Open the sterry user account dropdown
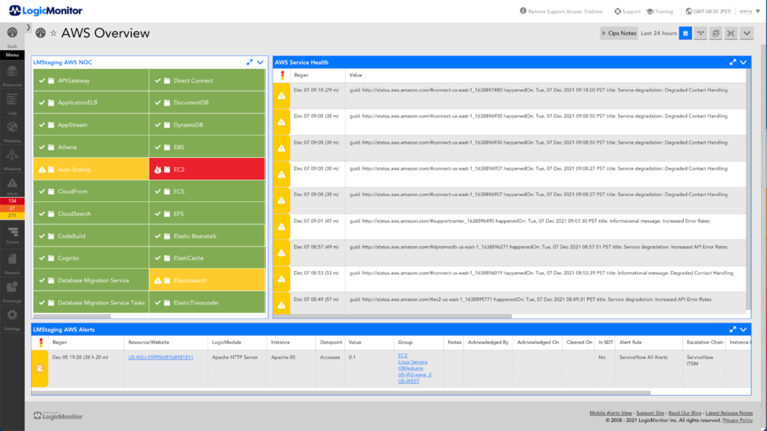This screenshot has width=767, height=431. (749, 10)
